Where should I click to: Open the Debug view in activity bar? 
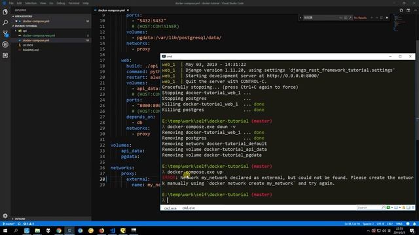click(5, 44)
